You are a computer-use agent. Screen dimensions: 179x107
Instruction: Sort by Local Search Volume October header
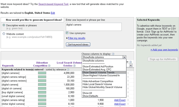coord(69,64)
